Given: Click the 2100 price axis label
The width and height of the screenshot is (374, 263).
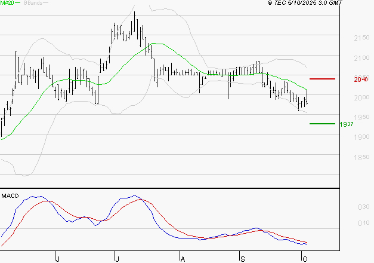Looking at the screenshot, I should point(361,58).
